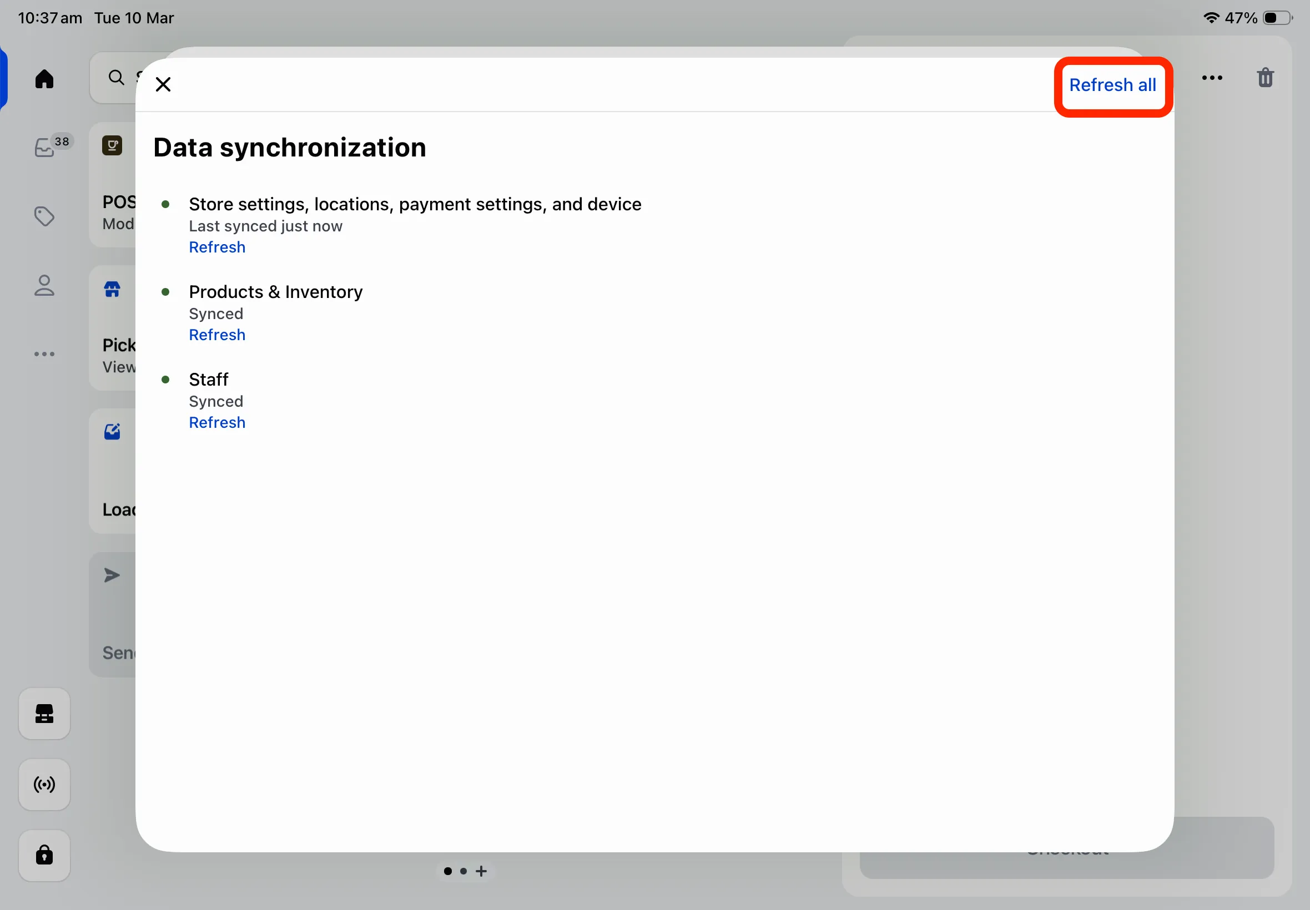The height and width of the screenshot is (910, 1310).
Task: Tap the Refresh all button
Action: 1112,85
